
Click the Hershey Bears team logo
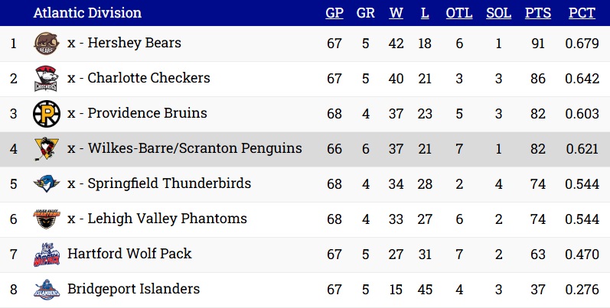tap(47, 44)
